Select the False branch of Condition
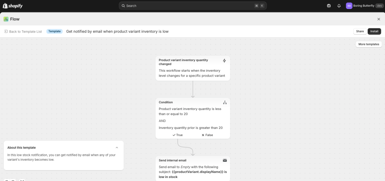Image resolution: width=385 pixels, height=181 pixels. pos(207,135)
